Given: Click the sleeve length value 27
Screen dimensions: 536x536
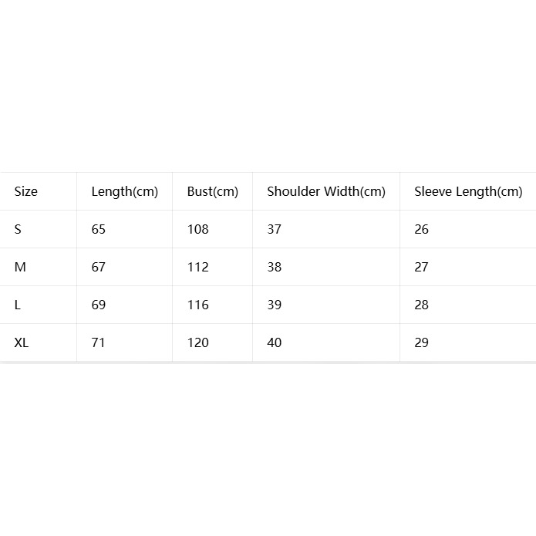Looking at the screenshot, I should point(421,267).
